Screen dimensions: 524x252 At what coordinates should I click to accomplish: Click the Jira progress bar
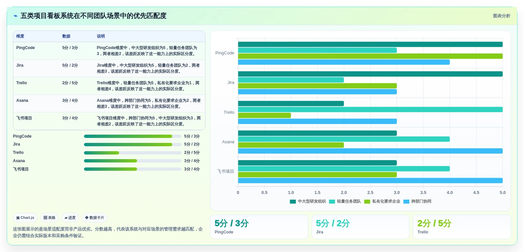[133, 145]
